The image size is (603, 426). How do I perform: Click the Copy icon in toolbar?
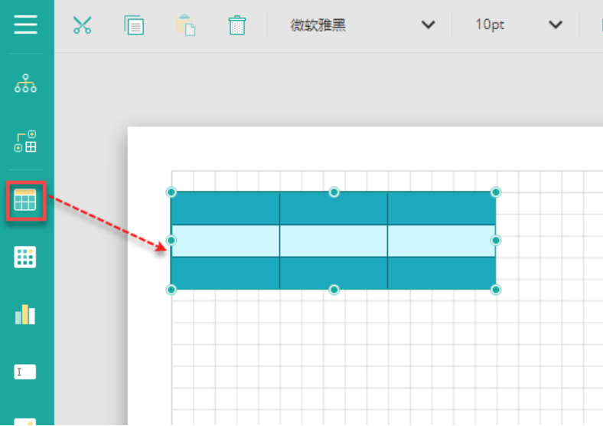tap(134, 25)
